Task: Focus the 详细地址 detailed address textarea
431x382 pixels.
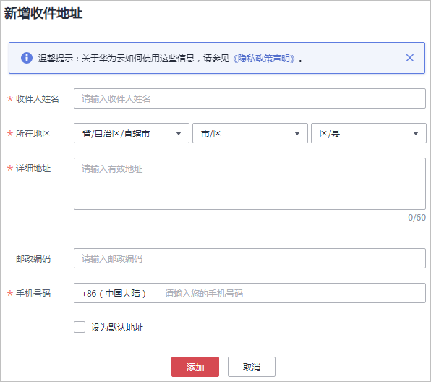Action: tap(249, 184)
